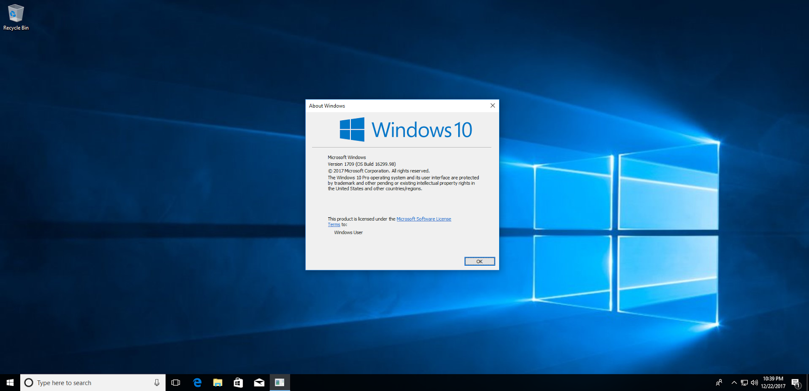
Task: Click the Cortana circle icon in search box
Action: [29, 382]
